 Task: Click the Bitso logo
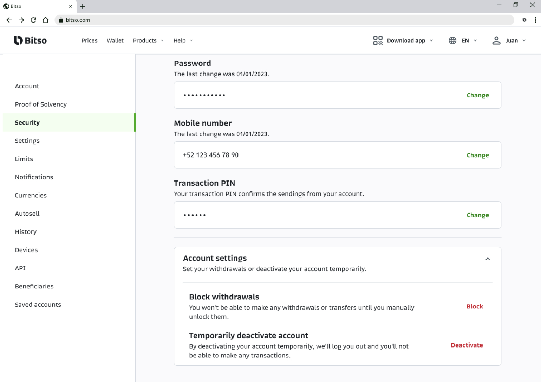[x=30, y=40]
